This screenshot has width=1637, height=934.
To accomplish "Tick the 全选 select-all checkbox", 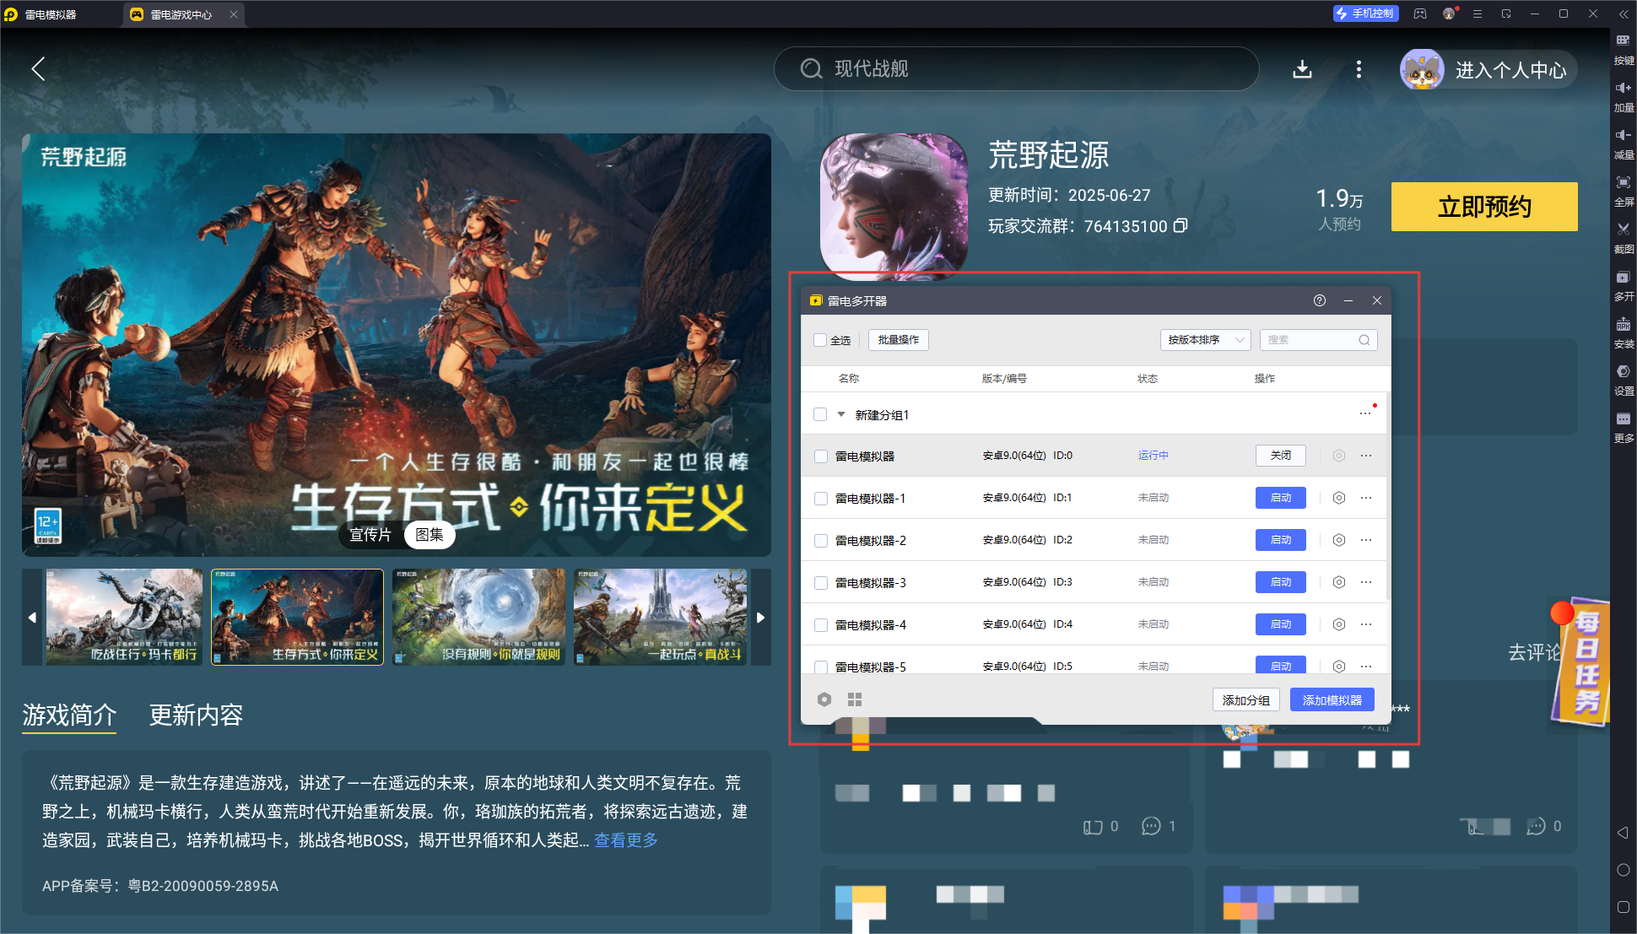I will point(820,340).
